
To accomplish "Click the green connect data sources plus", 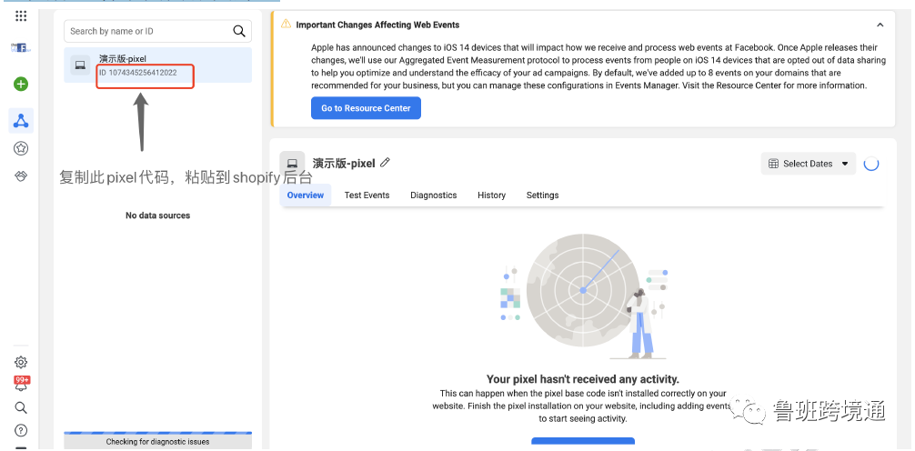I will point(21,84).
